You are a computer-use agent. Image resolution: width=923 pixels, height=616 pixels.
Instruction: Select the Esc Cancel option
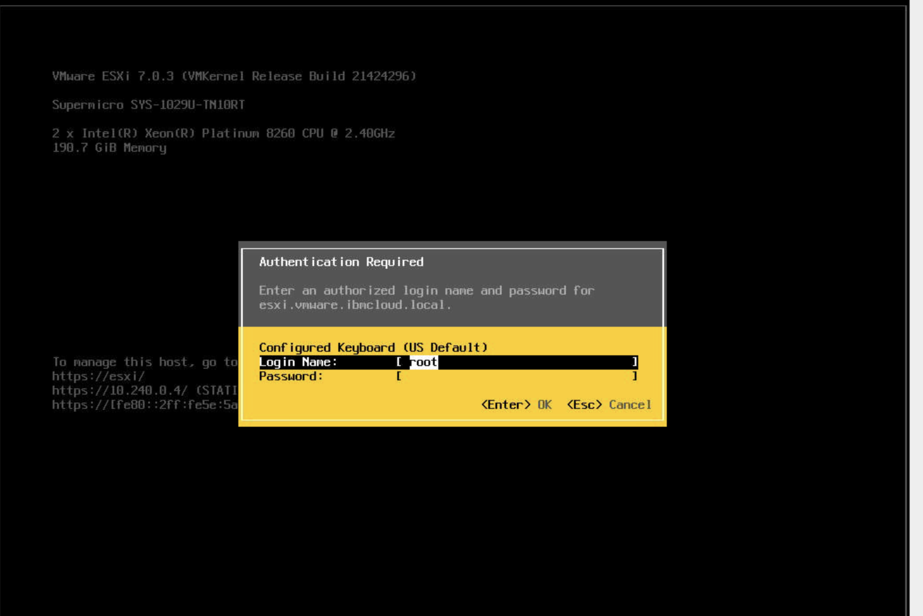[x=609, y=405]
